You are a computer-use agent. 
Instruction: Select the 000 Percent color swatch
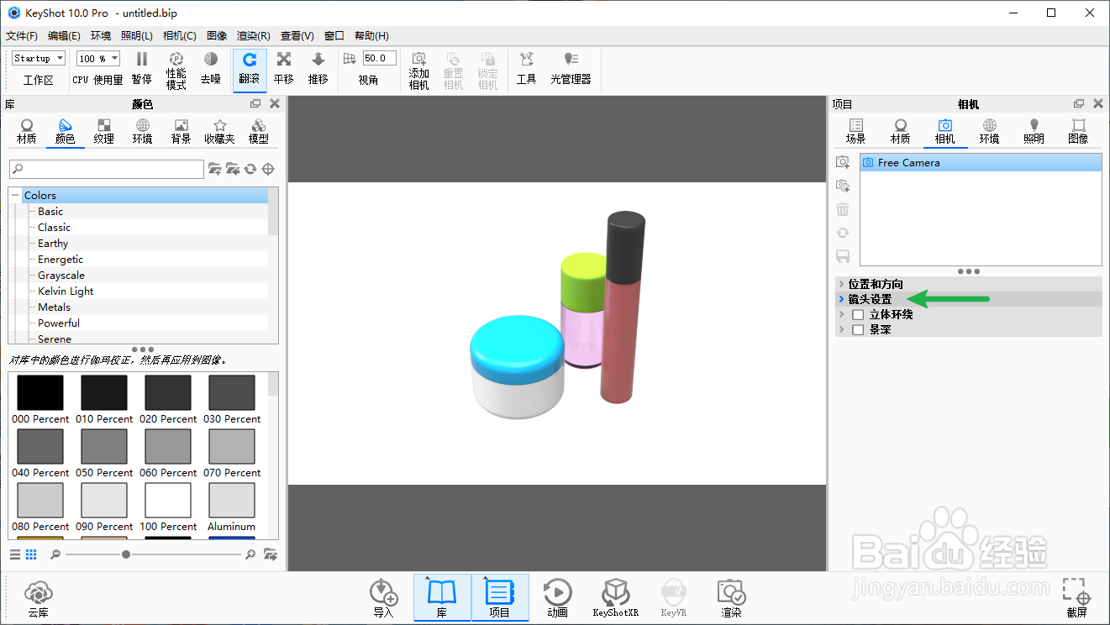point(40,393)
